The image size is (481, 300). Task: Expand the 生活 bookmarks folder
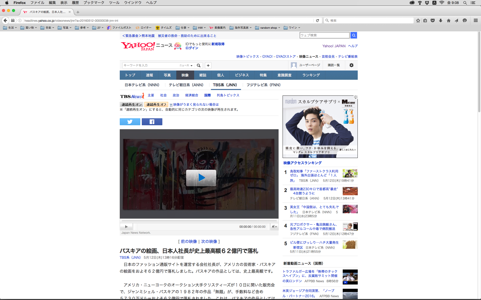tap(10, 28)
